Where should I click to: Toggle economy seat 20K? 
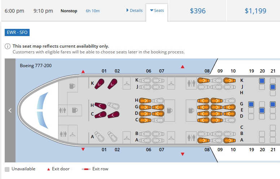pyautogui.click(x=262, y=81)
